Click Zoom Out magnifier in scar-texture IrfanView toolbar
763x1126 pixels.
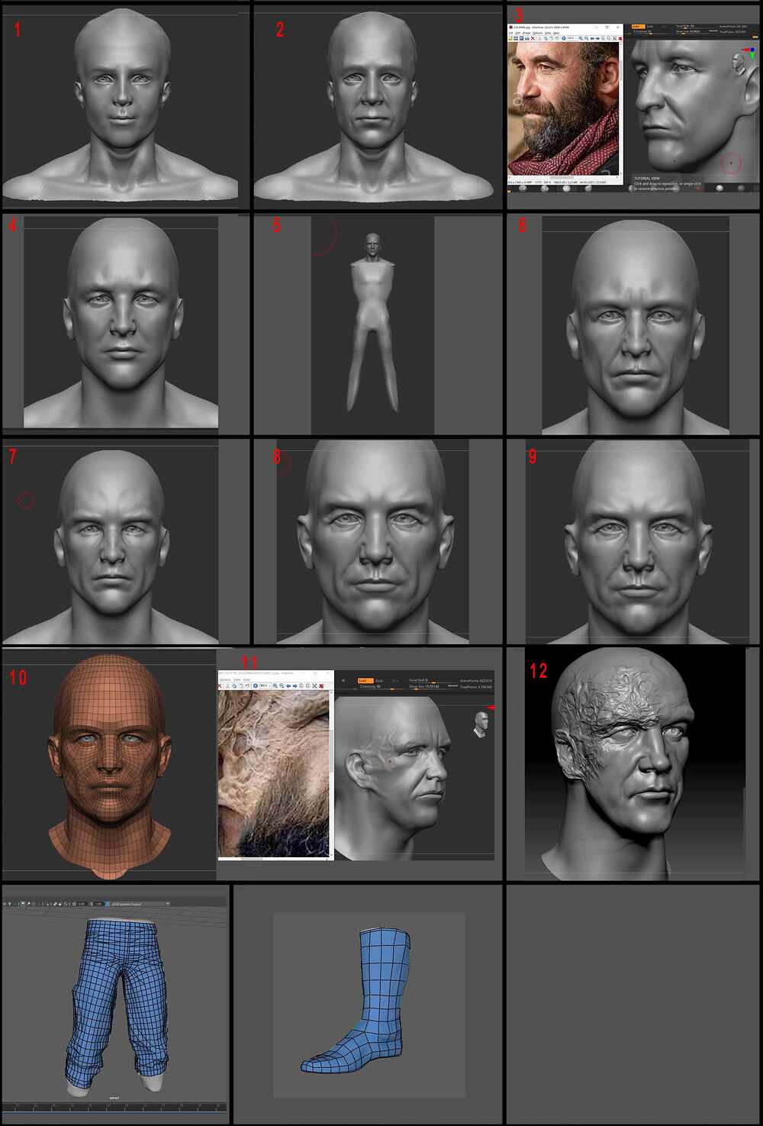(282, 686)
